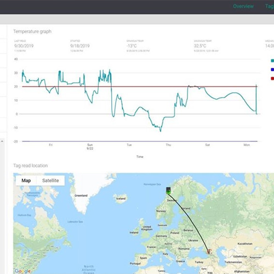Image resolution: width=274 pixels, height=274 pixels.
Task: Click the United Kingdom map label
Action: click(x=147, y=228)
